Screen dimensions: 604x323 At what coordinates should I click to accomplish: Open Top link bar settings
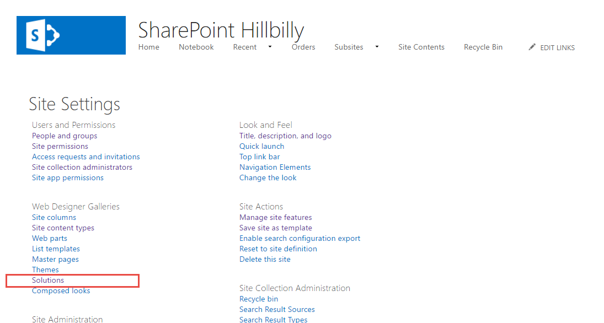(x=260, y=157)
